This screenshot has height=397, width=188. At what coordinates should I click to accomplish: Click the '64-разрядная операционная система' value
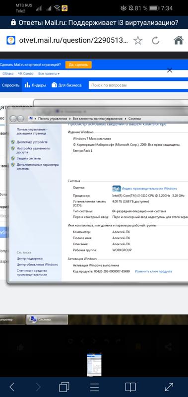pyautogui.click(x=139, y=211)
